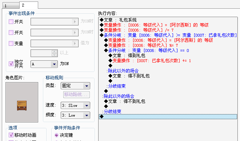Screen dimensions: 240x141
Task: Switch to event page tab 1
Action: 11,6
